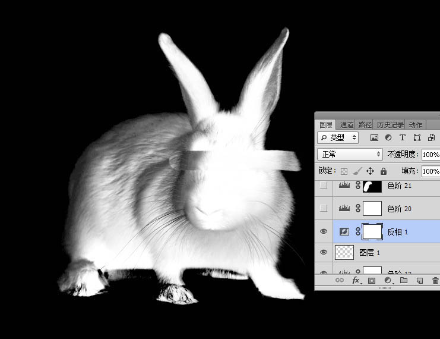
Task: Hide the 反相 1 layer
Action: pos(324,231)
